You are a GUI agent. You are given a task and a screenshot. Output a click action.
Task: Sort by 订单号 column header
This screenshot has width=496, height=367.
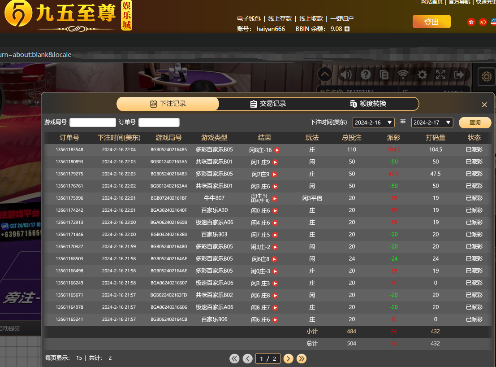[69, 138]
